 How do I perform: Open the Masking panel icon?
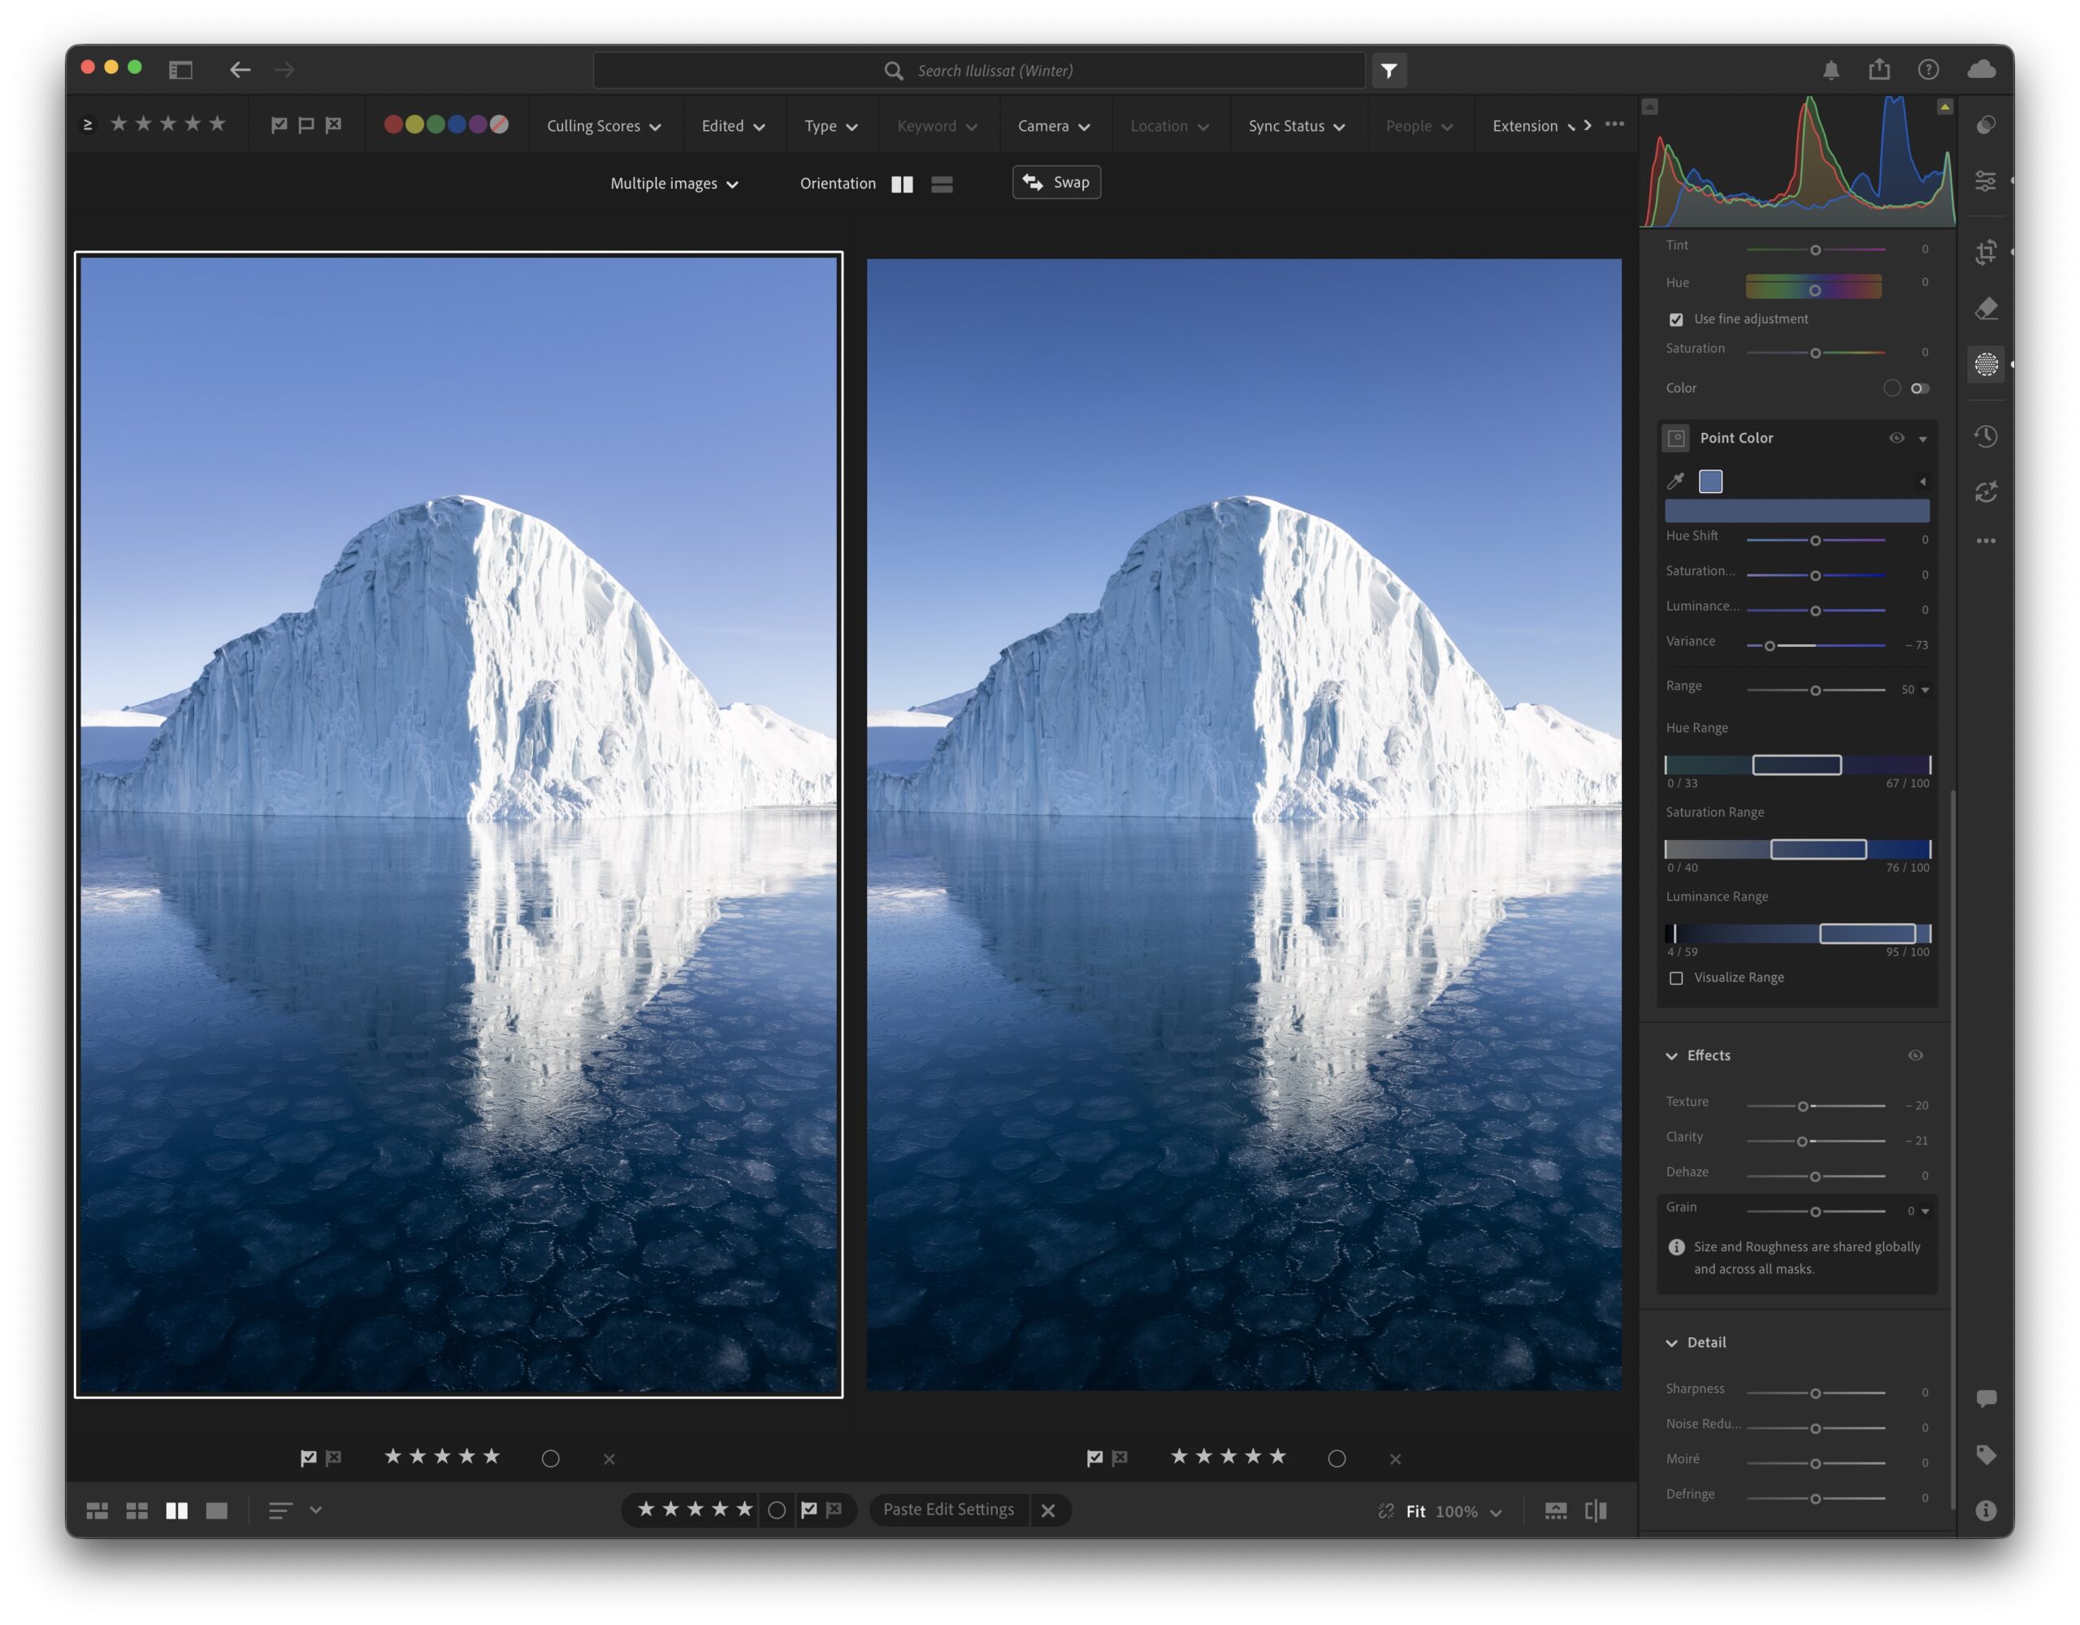[1987, 364]
